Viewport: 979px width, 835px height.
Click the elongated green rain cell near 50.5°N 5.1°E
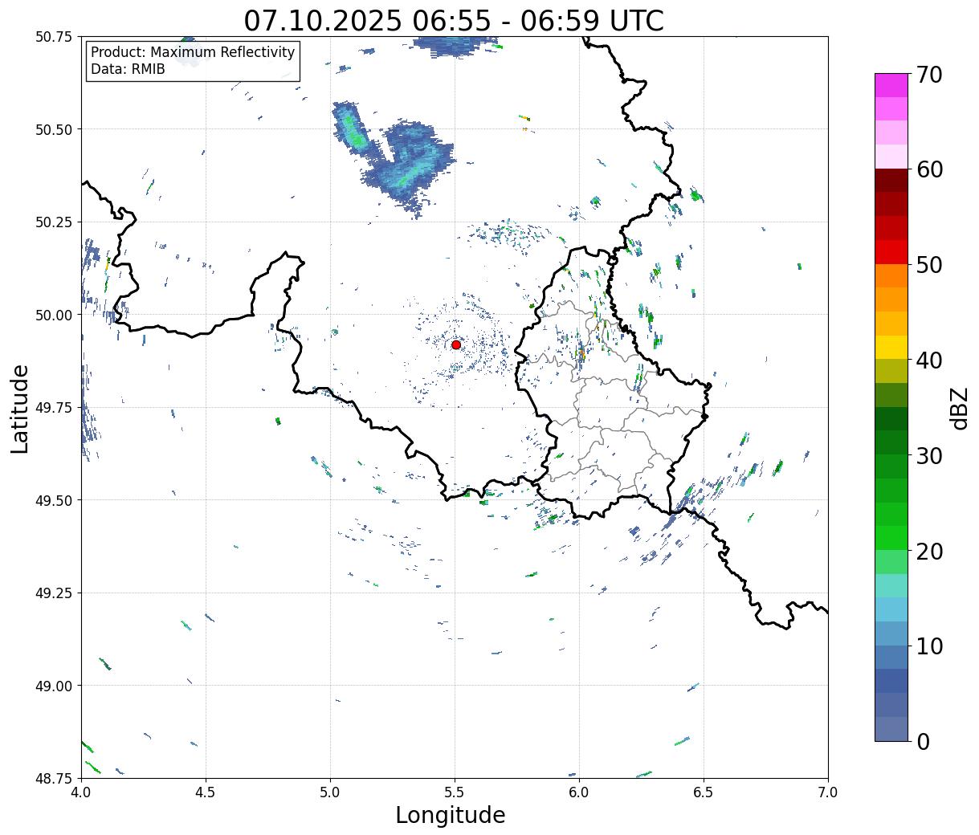point(352,128)
